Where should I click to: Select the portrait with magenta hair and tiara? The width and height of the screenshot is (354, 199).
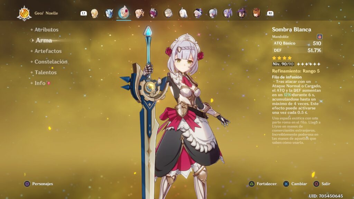153,13
